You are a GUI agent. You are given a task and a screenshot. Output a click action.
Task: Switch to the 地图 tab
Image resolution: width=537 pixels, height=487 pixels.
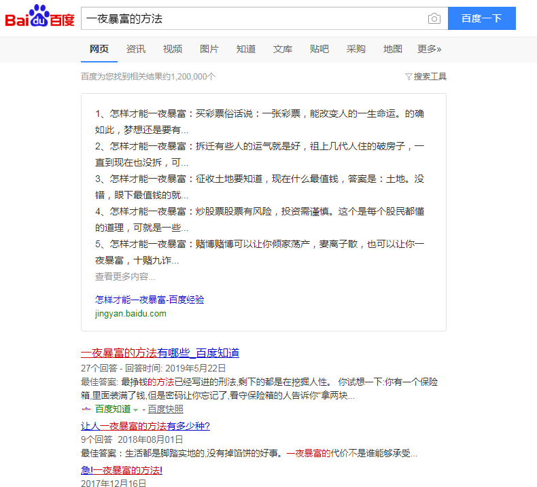click(392, 50)
